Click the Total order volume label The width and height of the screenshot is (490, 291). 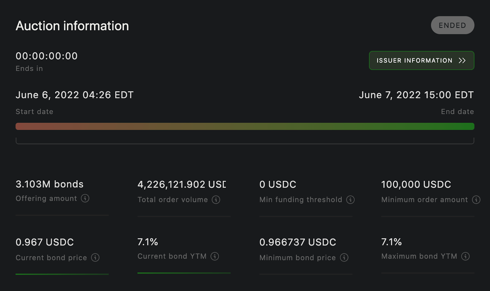tap(173, 200)
